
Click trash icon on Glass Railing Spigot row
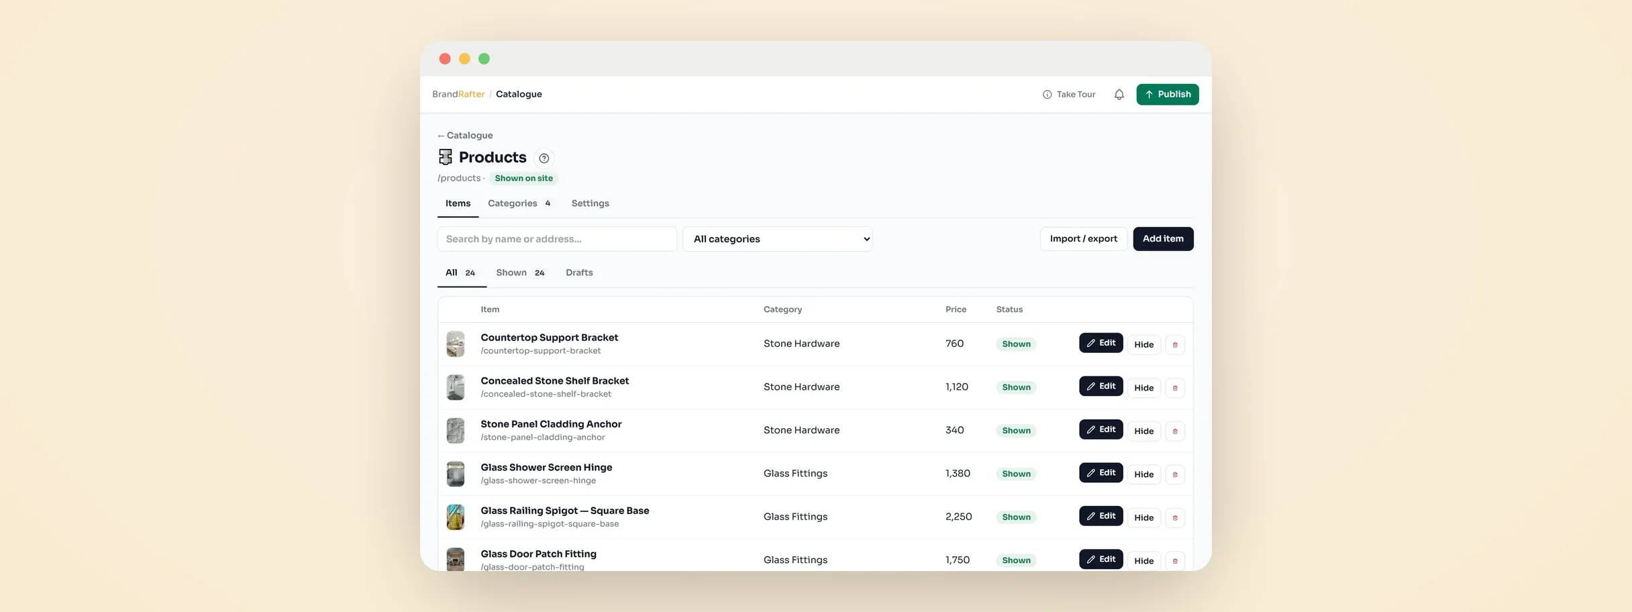[x=1175, y=518]
